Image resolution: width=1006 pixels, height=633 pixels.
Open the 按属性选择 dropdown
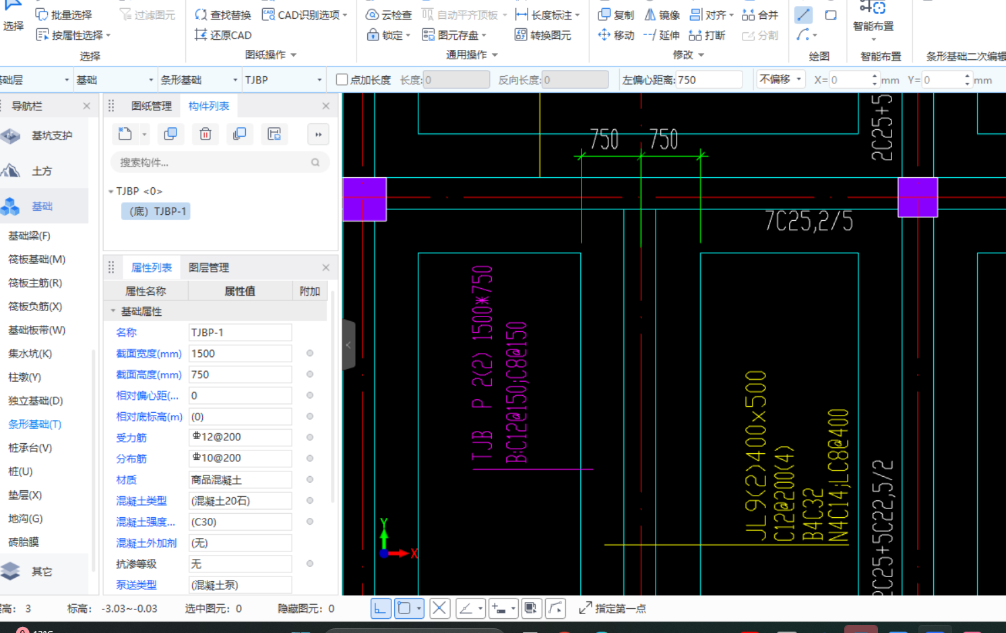(x=73, y=35)
